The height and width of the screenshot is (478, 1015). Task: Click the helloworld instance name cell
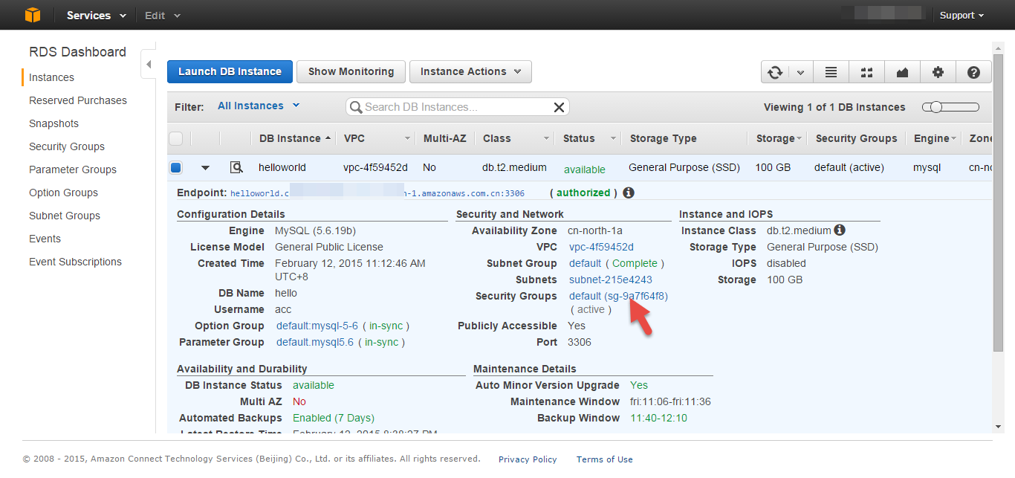click(x=282, y=167)
